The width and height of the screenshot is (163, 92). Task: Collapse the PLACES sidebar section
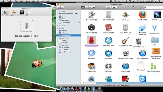[58, 28]
